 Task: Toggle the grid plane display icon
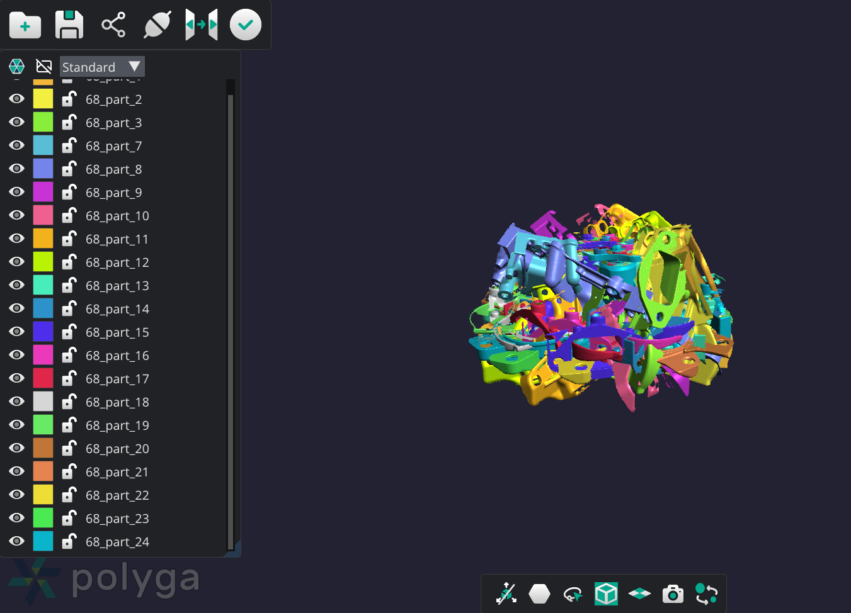[x=639, y=593]
